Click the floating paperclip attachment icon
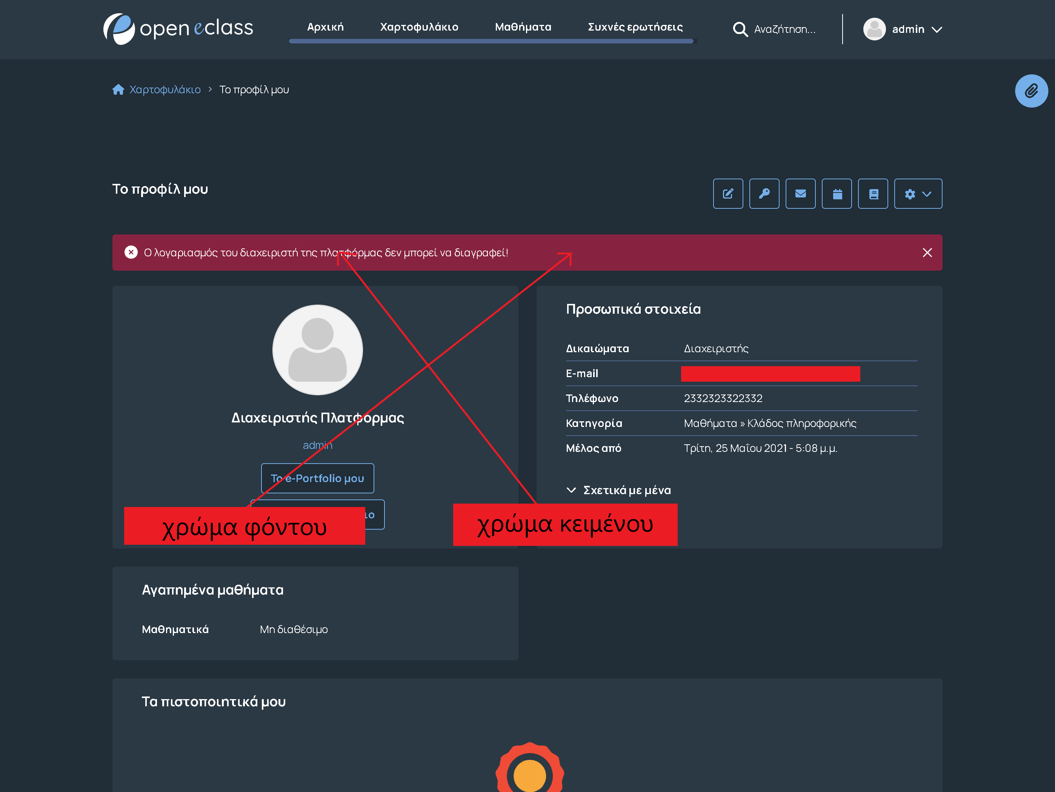 pyautogui.click(x=1031, y=91)
